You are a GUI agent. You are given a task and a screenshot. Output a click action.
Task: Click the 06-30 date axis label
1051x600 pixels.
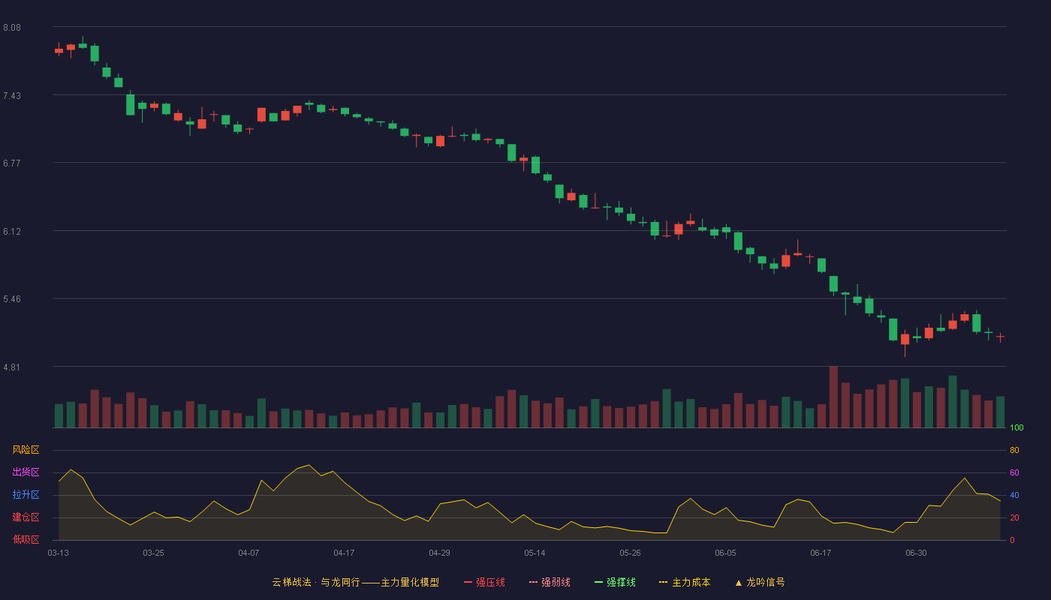[916, 553]
